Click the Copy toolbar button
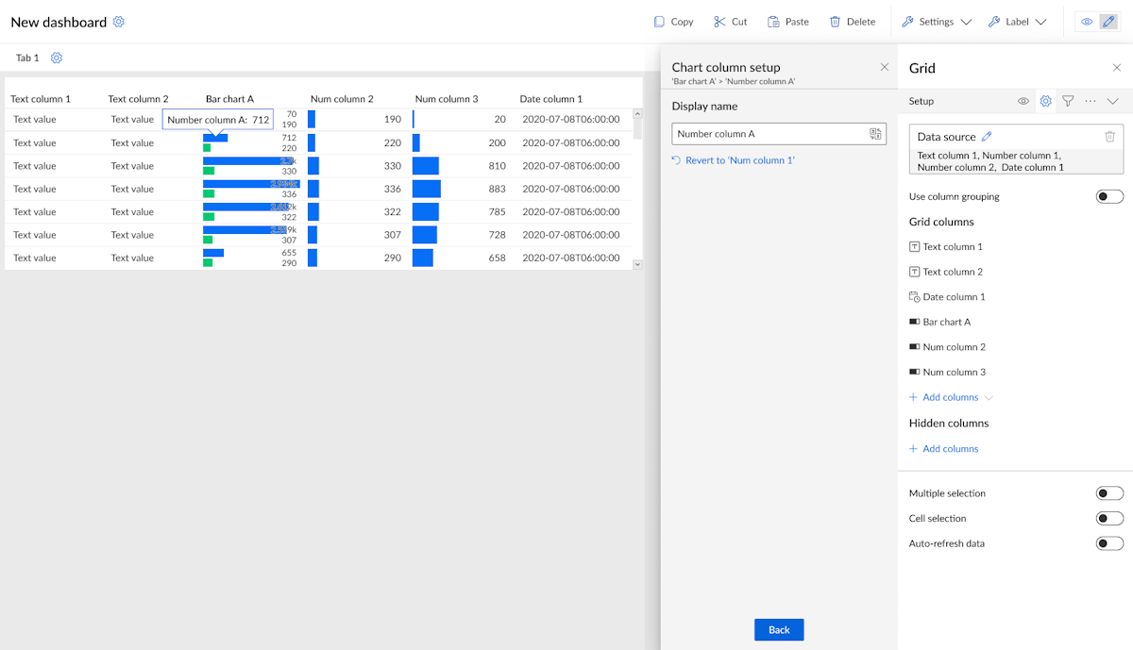This screenshot has height=650, width=1133. pyautogui.click(x=673, y=22)
